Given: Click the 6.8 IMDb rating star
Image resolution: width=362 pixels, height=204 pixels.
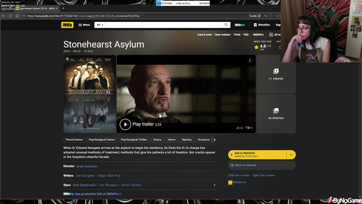Looking at the screenshot, I should pyautogui.click(x=256, y=47).
